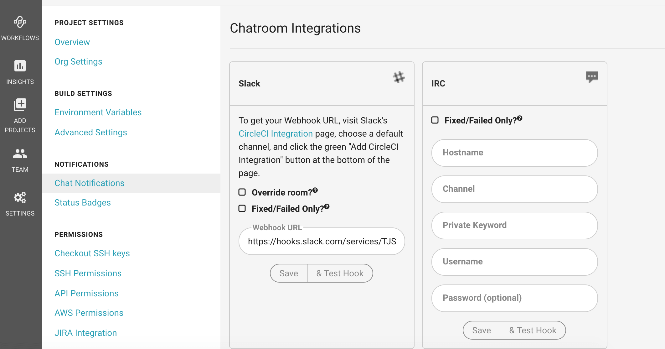The image size is (665, 349).
Task: Click the Settings gears icon
Action: 20,197
